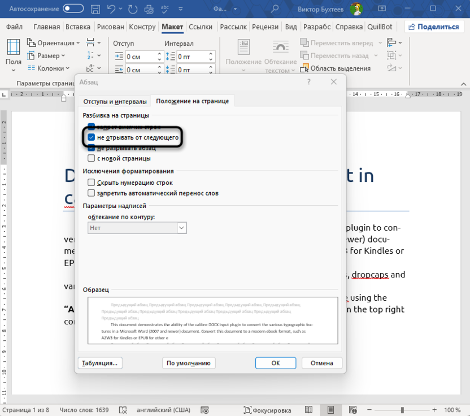Enable the с новой страницы checkbox
The height and width of the screenshot is (416, 470).
click(x=92, y=159)
